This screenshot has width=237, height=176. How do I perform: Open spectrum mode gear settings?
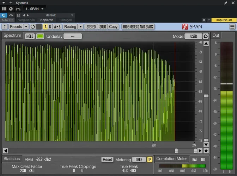pyautogui.click(x=206, y=36)
